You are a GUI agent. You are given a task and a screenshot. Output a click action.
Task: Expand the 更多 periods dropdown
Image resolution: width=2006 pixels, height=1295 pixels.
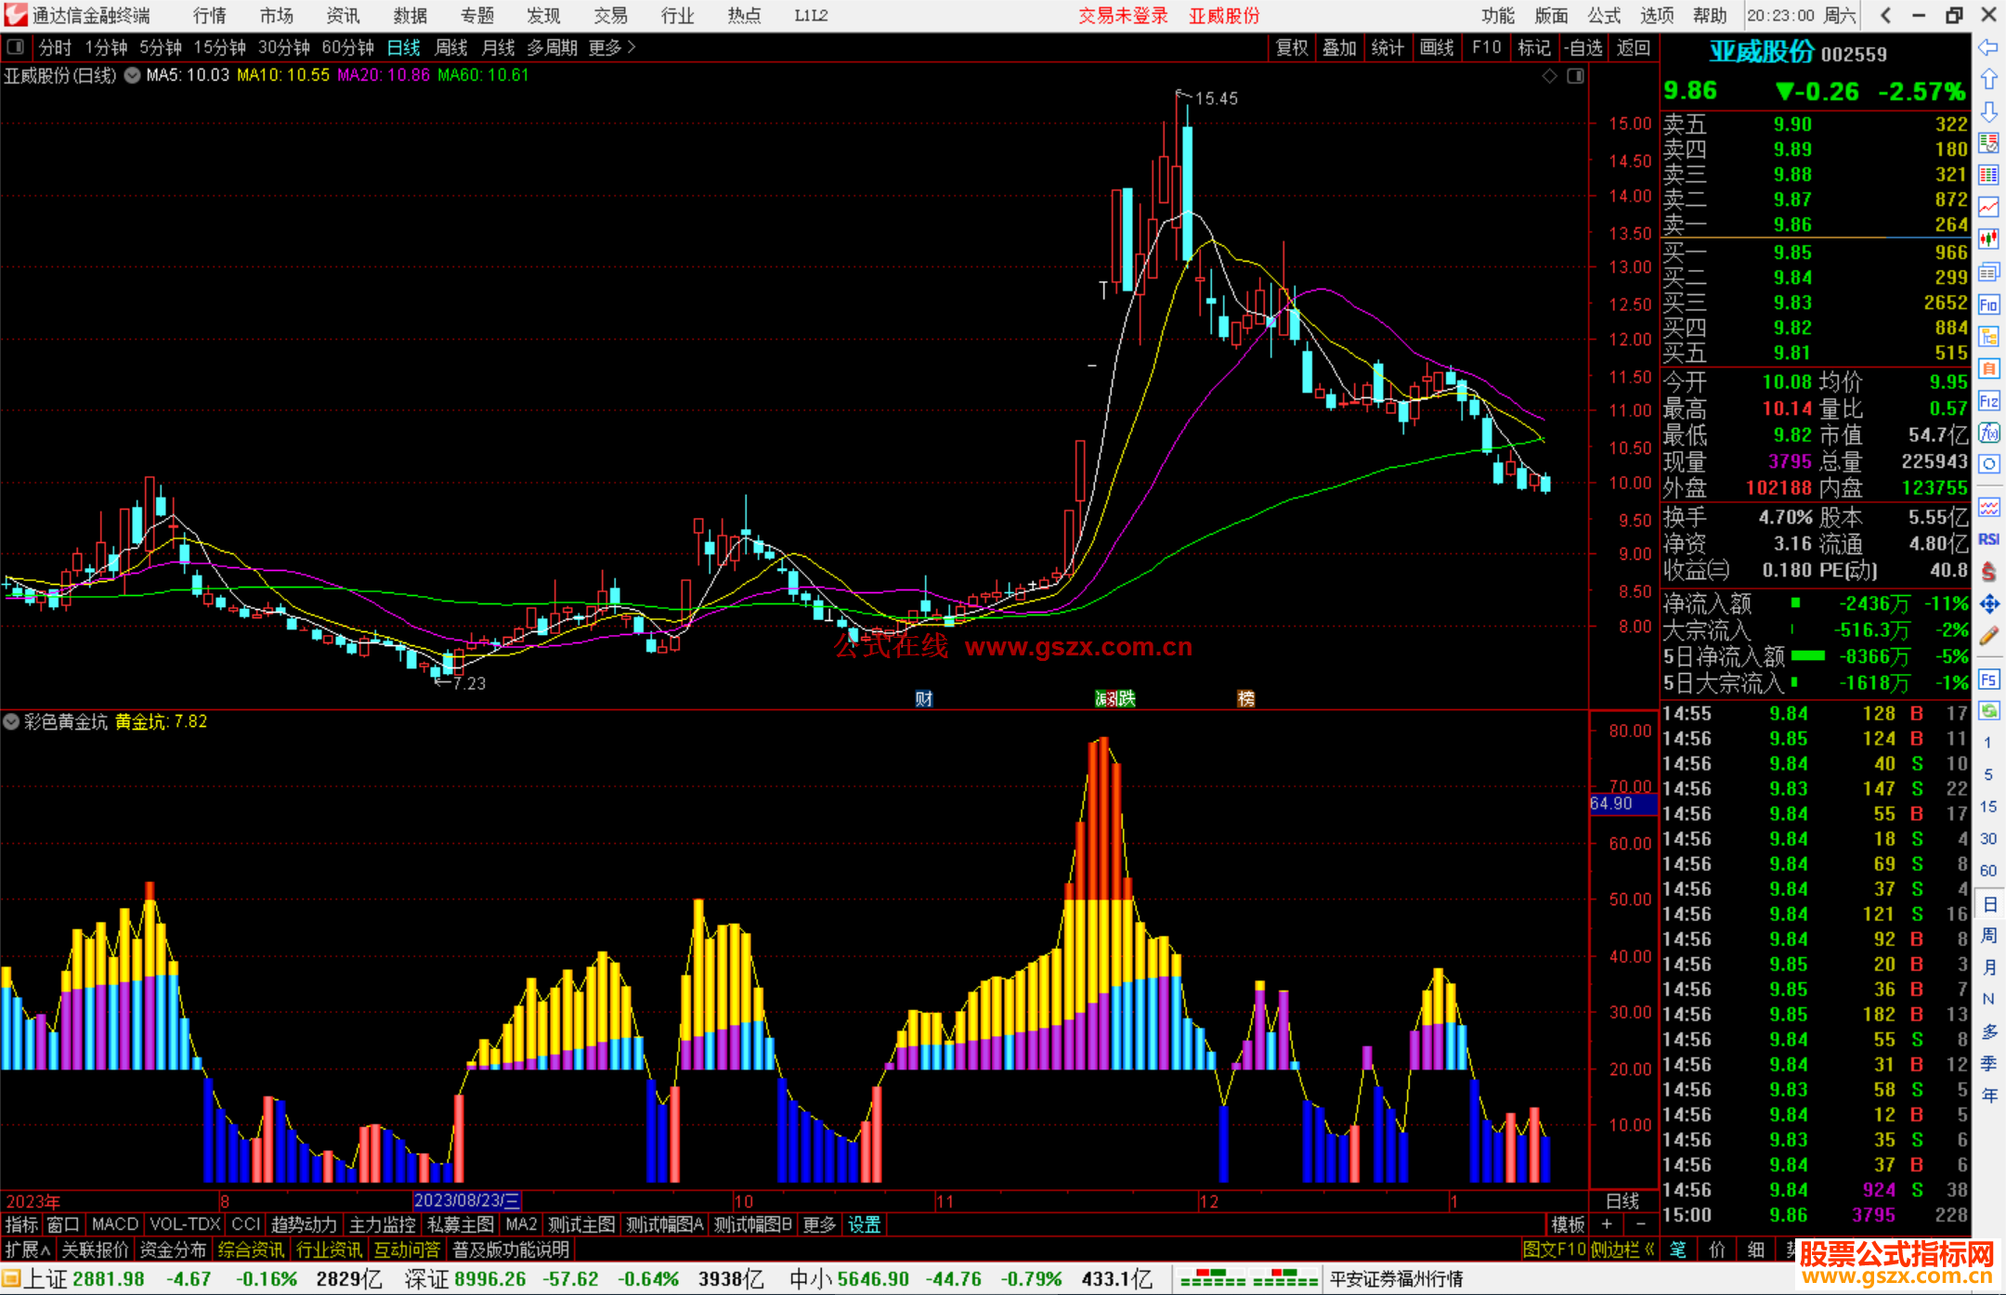[x=611, y=47]
